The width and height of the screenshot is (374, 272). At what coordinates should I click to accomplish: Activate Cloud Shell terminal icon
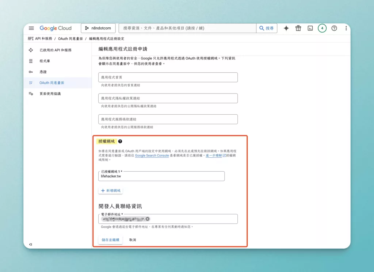click(x=310, y=28)
